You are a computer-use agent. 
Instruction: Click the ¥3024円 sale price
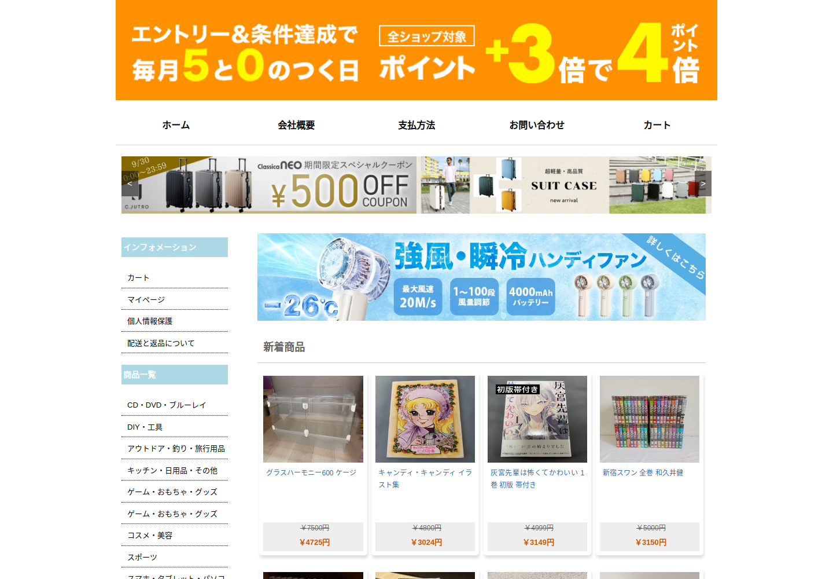coord(426,543)
